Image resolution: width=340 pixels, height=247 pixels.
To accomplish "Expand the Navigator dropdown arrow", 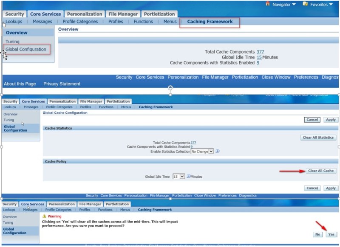I will tap(294, 5).
